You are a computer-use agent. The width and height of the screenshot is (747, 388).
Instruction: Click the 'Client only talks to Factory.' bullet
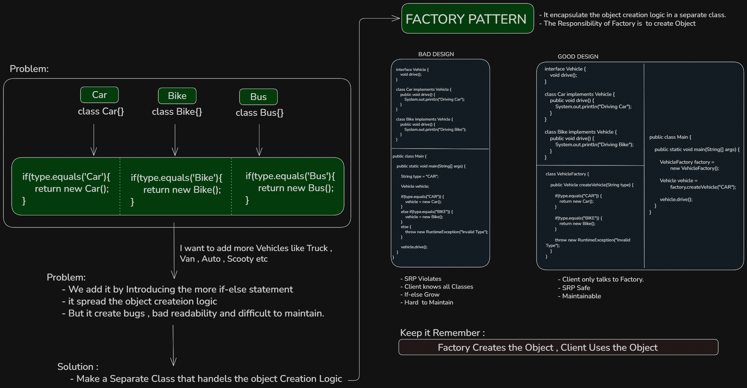(601, 279)
